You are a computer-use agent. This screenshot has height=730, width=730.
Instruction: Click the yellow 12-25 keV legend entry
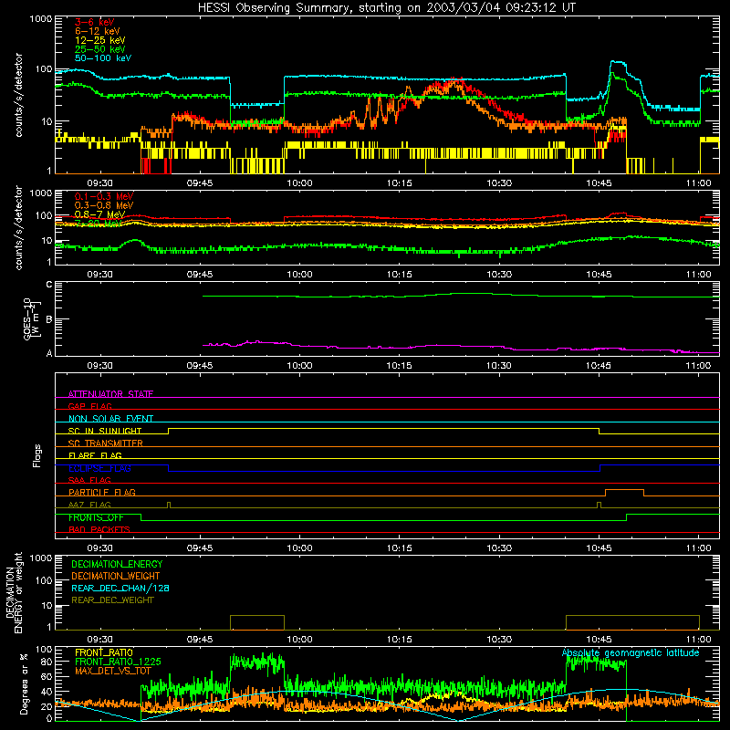pyautogui.click(x=100, y=40)
